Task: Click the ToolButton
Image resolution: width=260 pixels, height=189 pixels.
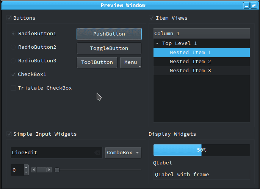Action: pos(97,62)
